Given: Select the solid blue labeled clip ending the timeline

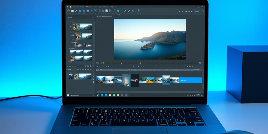Looking at the screenshot, I should 191,80.
